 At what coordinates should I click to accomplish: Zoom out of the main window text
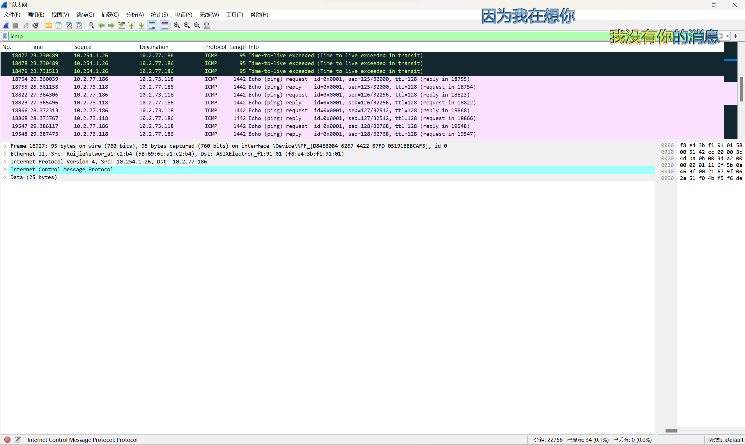point(187,26)
